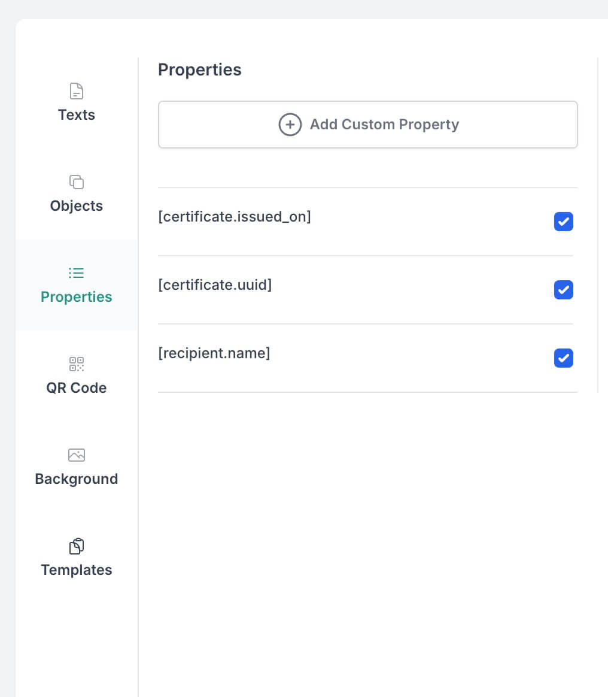Click the Background image icon
The image size is (608, 697).
tap(77, 455)
